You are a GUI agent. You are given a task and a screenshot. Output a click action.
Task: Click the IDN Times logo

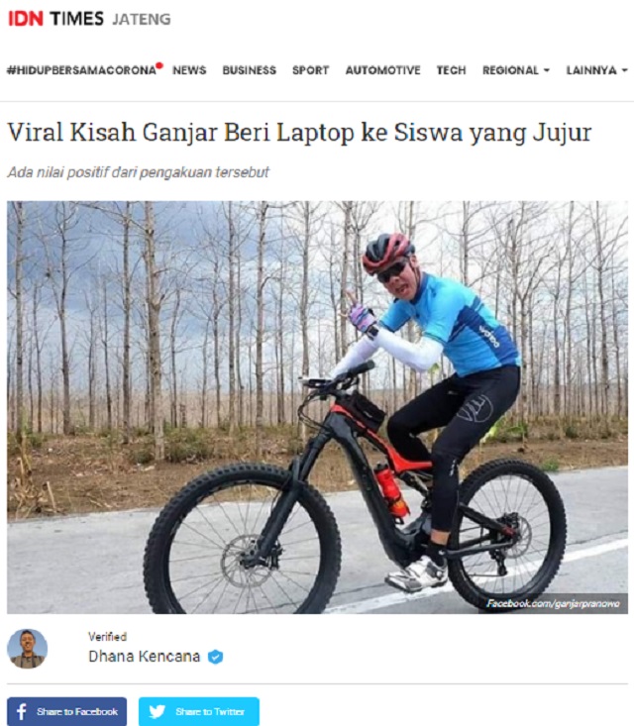55,19
